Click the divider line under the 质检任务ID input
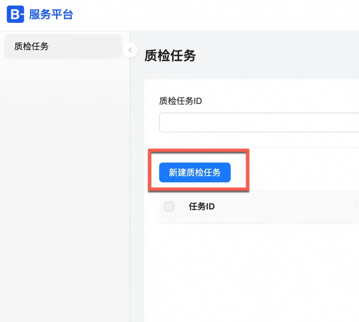The image size is (359, 322). [x=253, y=147]
